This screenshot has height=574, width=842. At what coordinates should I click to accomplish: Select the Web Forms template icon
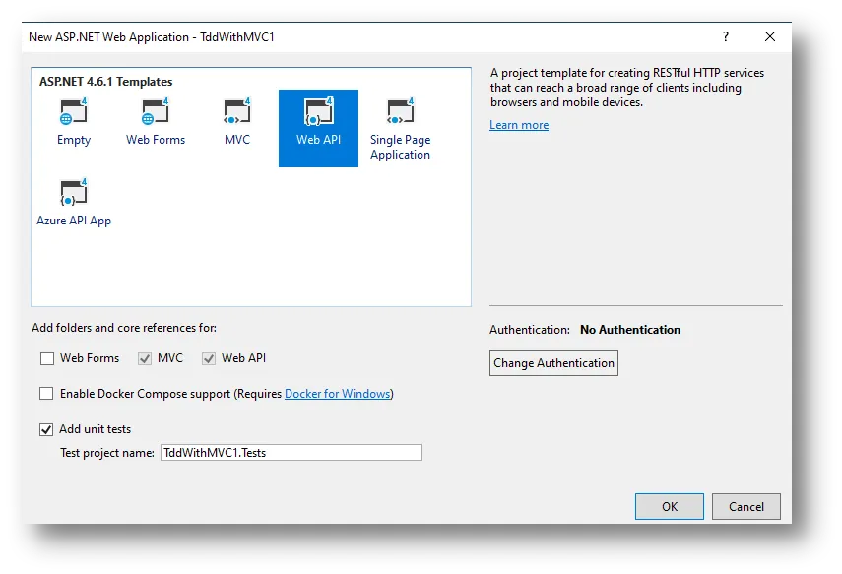(156, 111)
